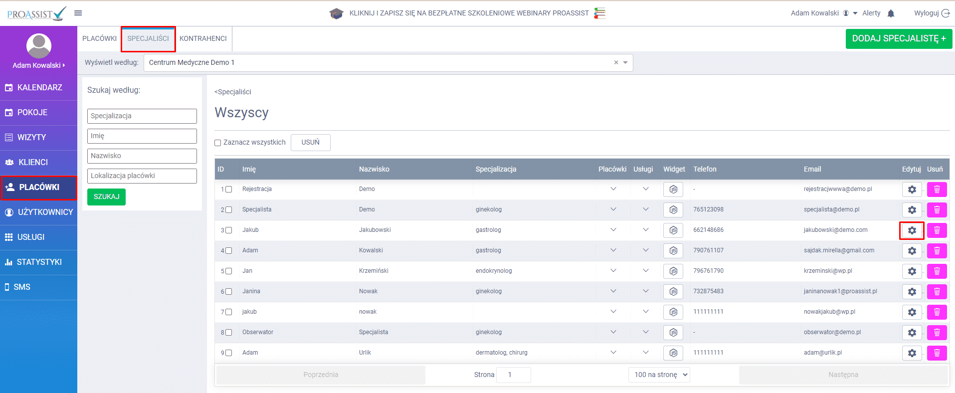The image size is (955, 393).
Task: Expand Placówki for Jakub Jakubowski row
Action: 613,230
